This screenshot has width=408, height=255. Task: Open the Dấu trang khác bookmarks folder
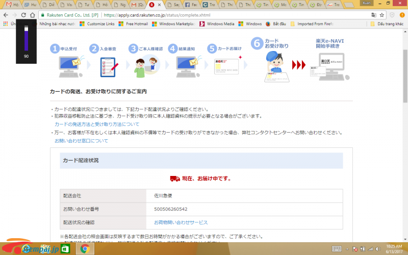click(x=387, y=23)
